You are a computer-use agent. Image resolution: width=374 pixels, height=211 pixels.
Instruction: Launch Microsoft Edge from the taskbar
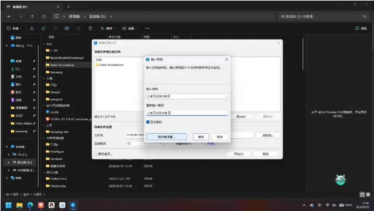pyautogui.click(x=30, y=205)
